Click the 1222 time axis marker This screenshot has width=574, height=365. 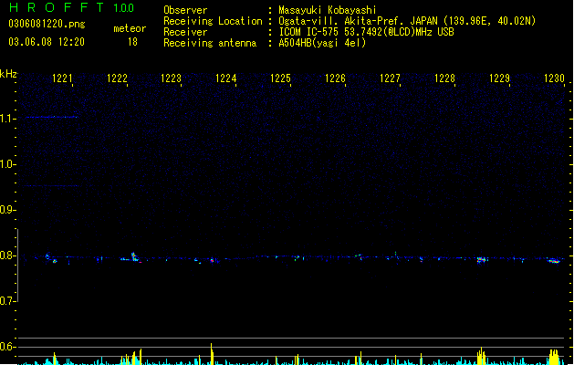tap(117, 78)
